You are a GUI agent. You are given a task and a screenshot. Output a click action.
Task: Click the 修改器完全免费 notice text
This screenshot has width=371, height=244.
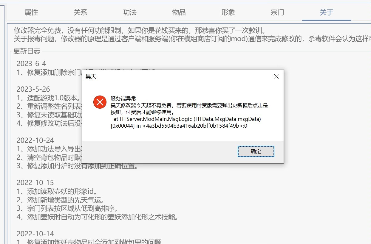coord(37,30)
